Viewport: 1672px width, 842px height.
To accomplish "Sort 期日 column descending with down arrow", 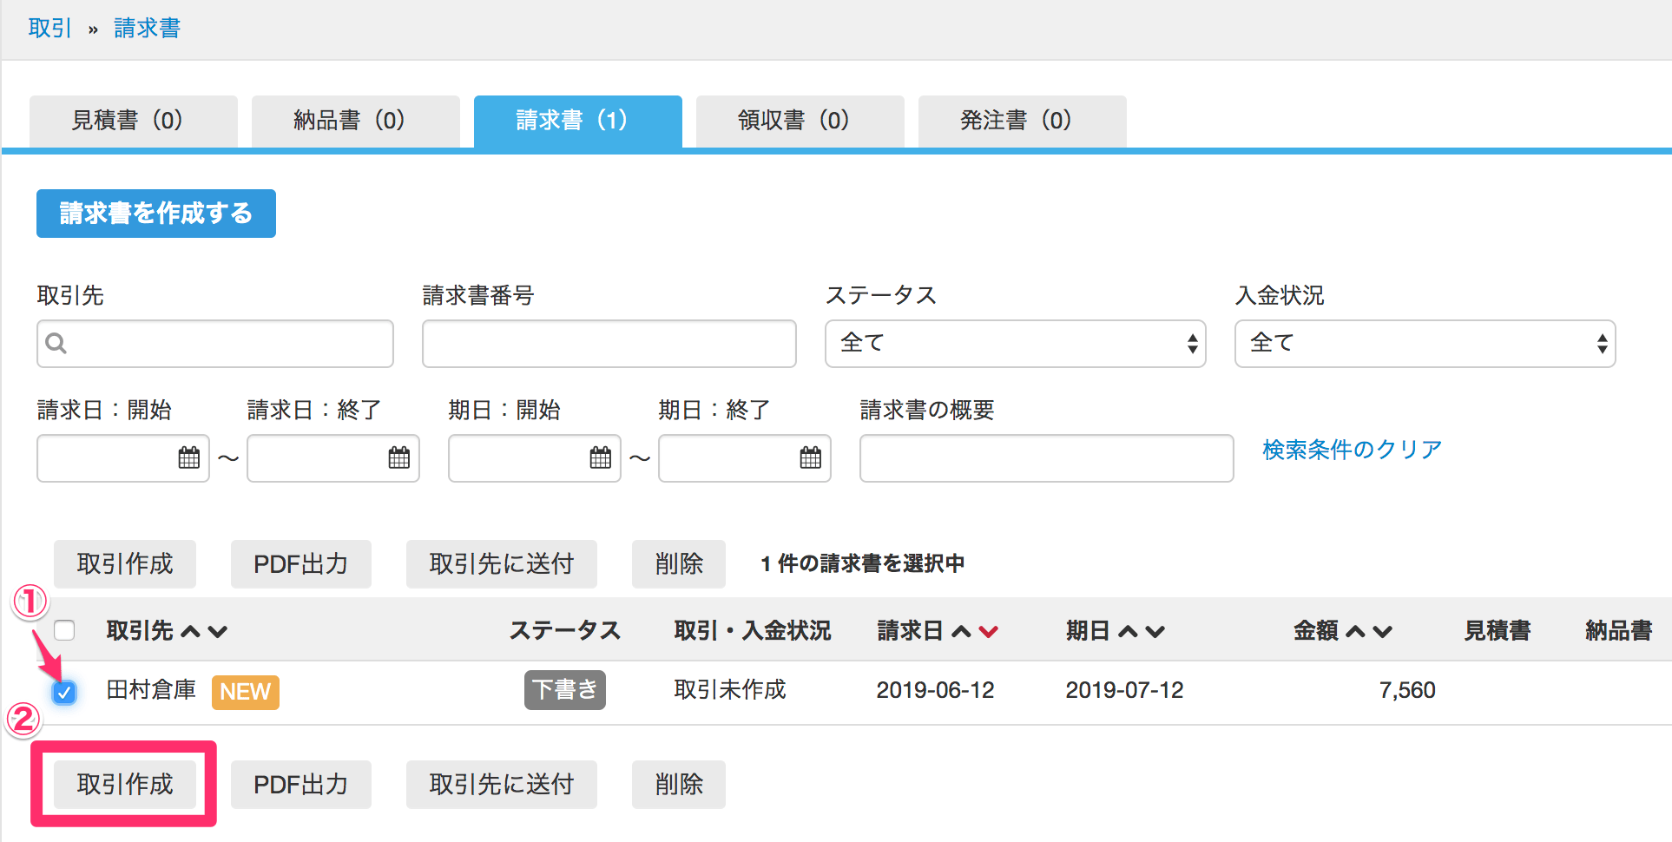I will [1155, 631].
